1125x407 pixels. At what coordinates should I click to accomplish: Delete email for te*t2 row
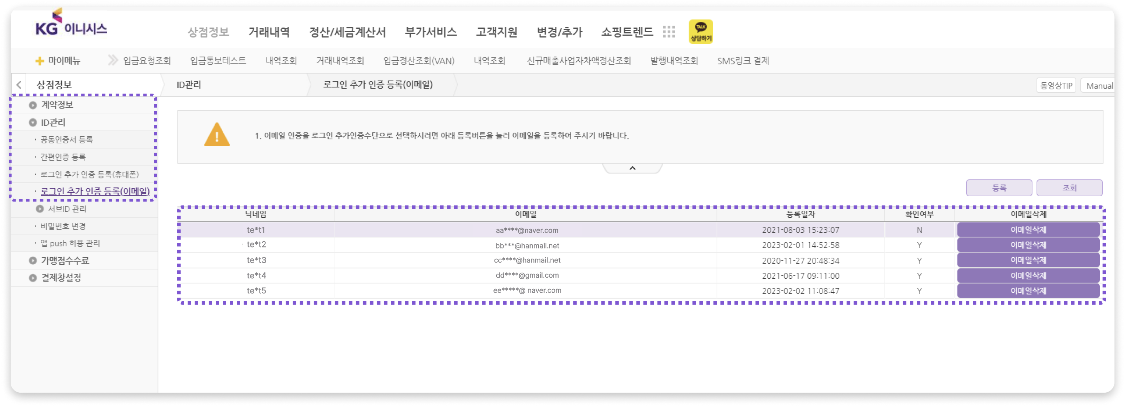point(1028,245)
